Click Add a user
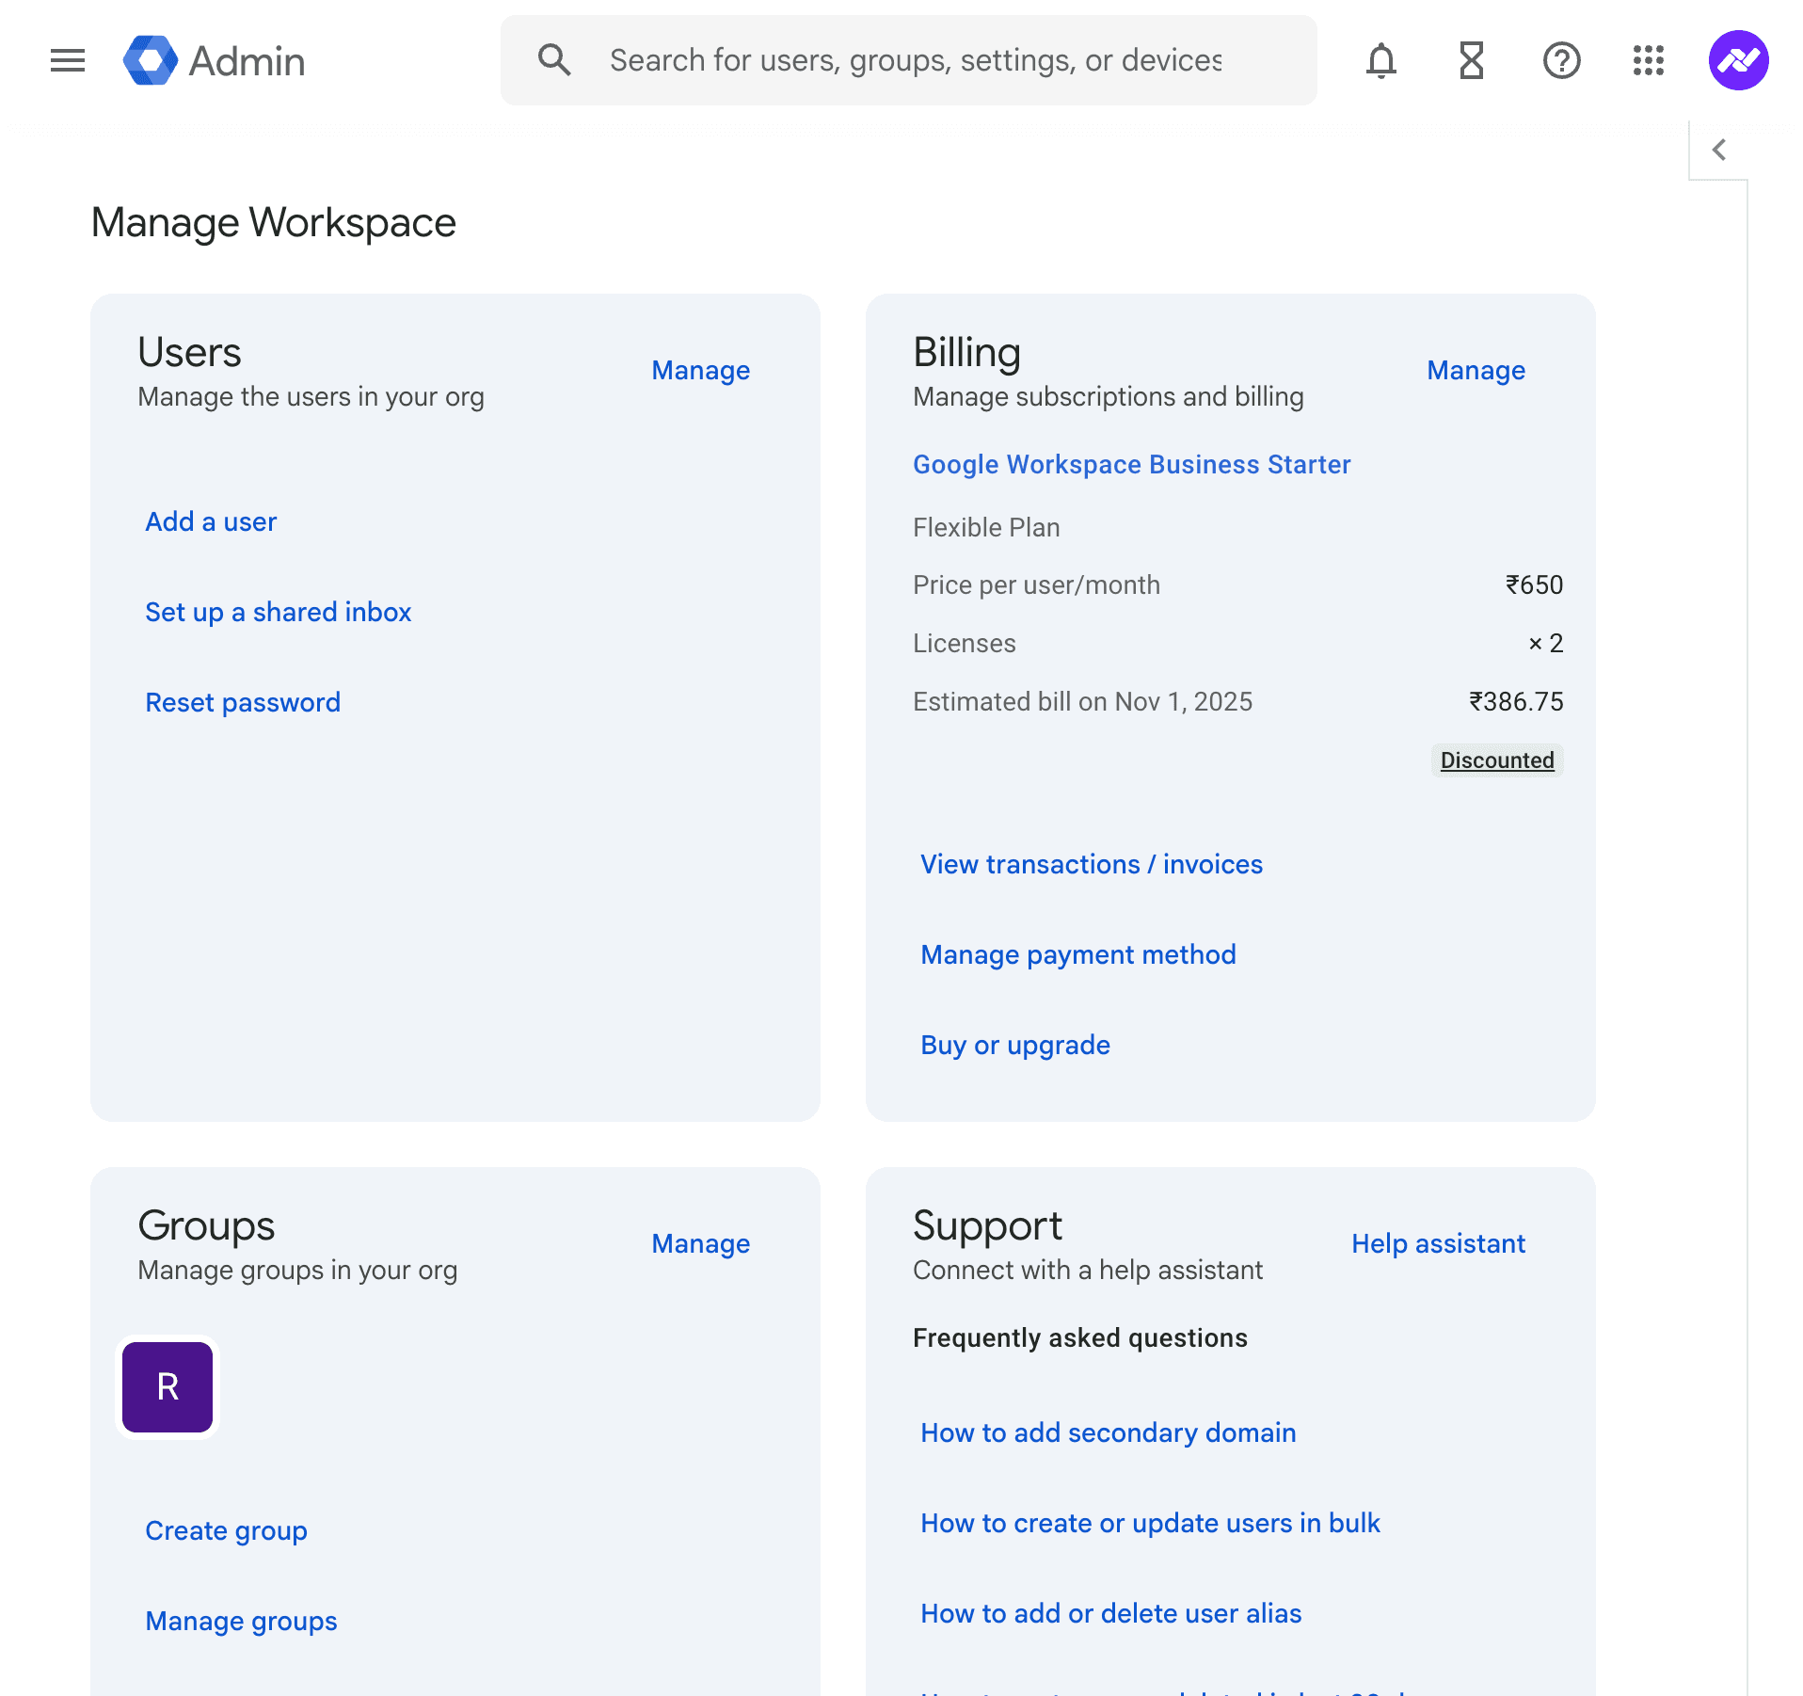This screenshot has width=1803, height=1696. [x=211, y=521]
